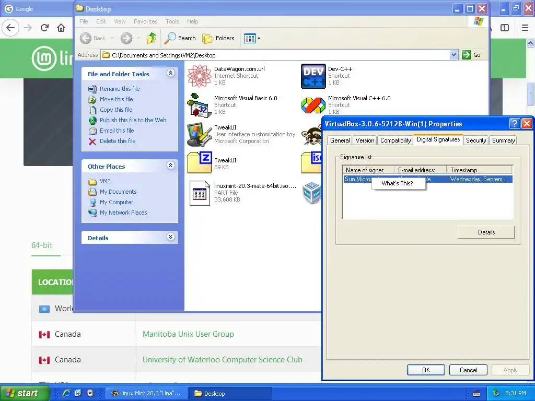Click the What's This? popup item
535x401 pixels.
coord(398,183)
